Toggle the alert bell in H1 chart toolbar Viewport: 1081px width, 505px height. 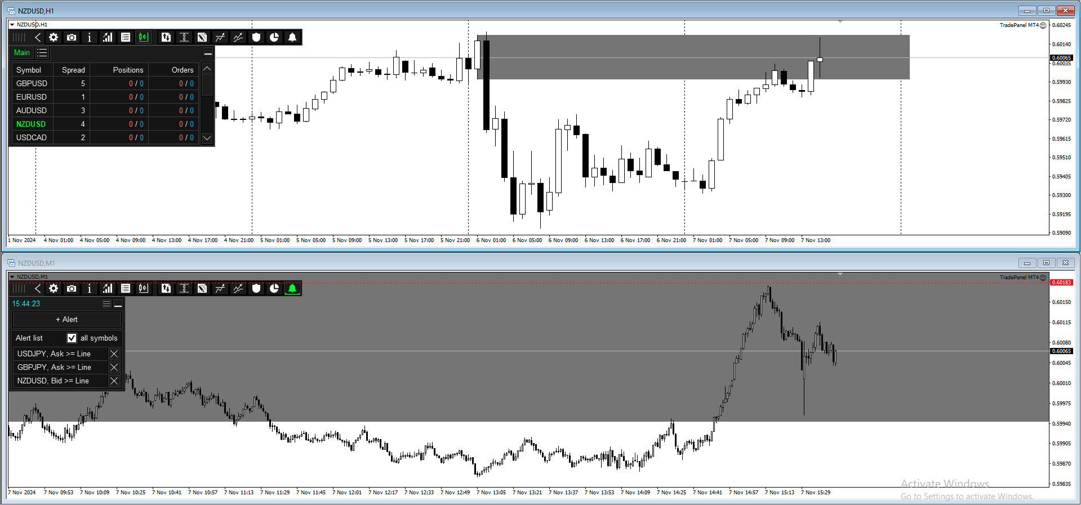[292, 37]
